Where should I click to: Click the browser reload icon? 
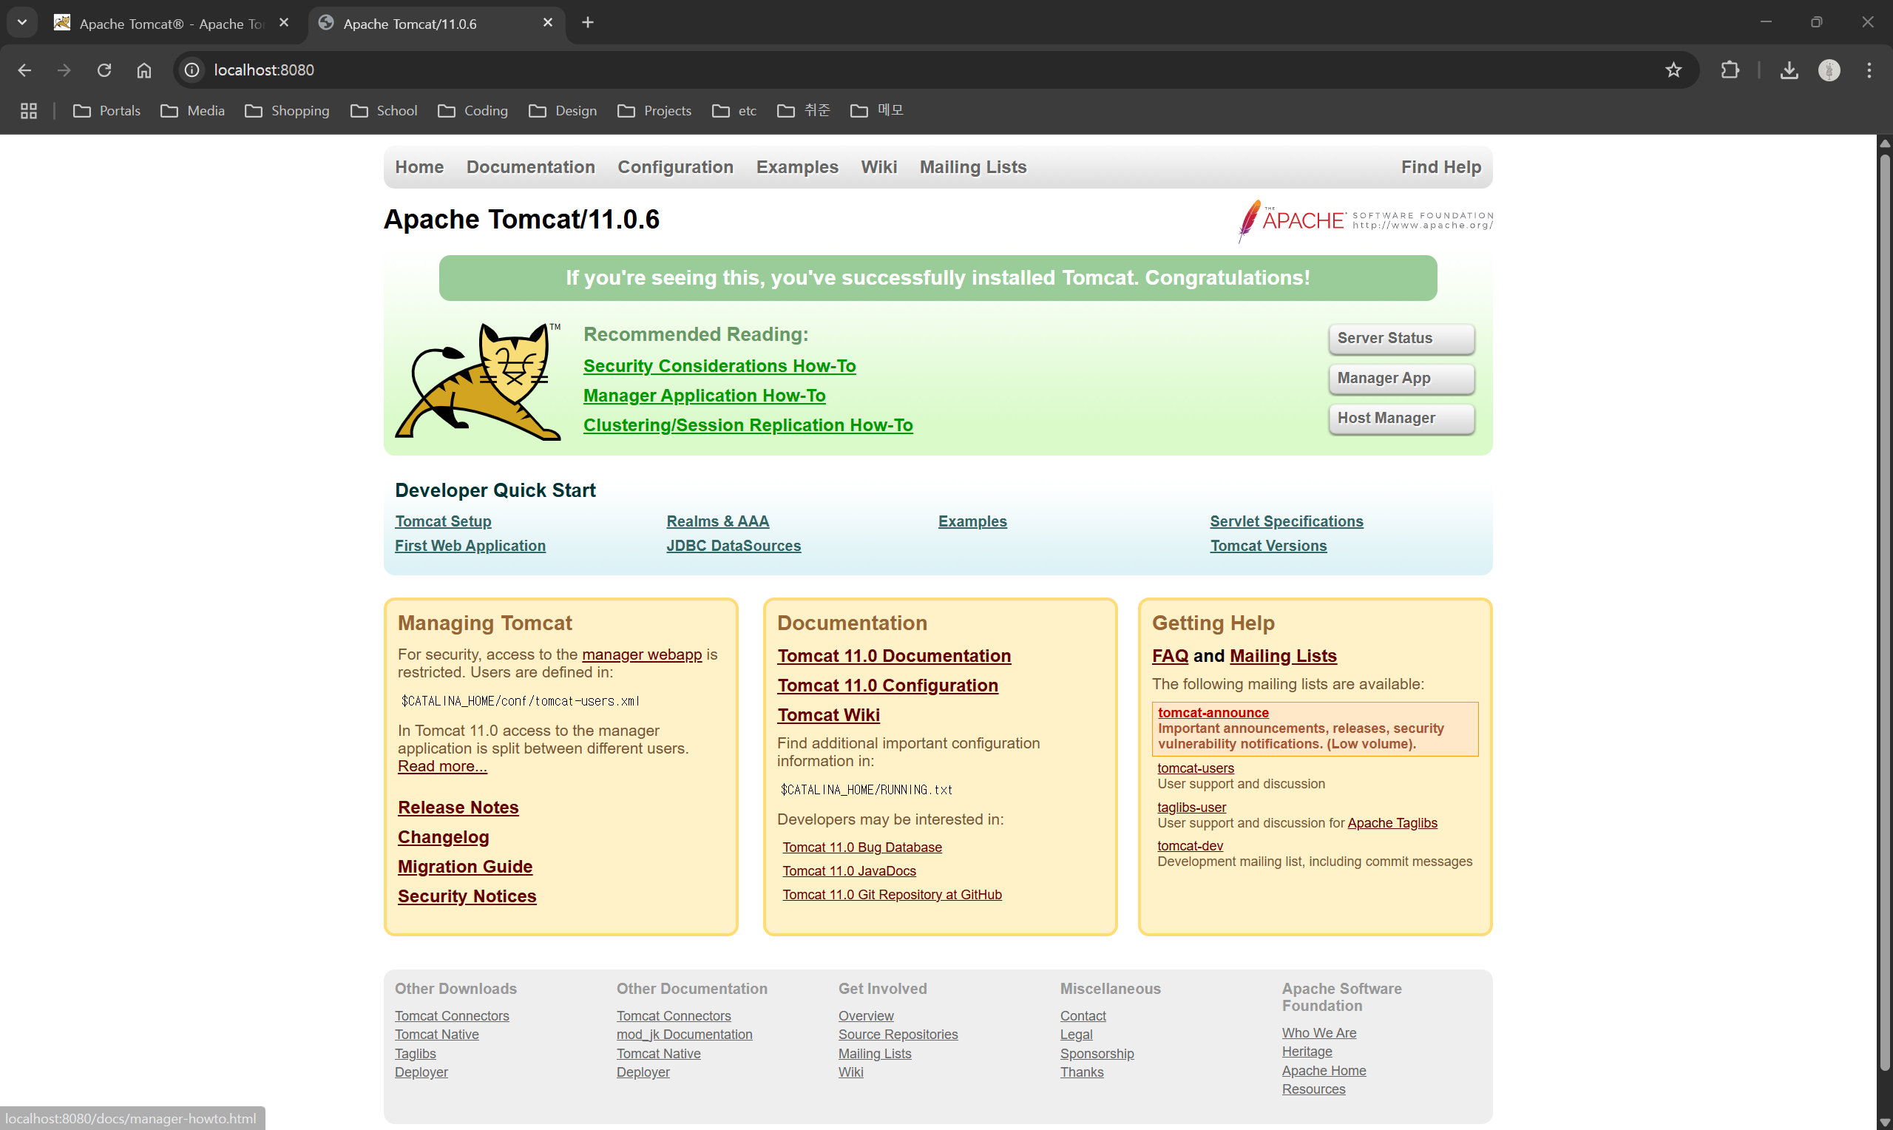pos(104,70)
